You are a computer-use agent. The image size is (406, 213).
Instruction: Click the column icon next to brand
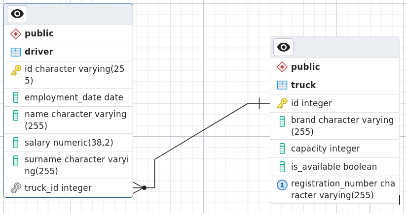tap(282, 122)
